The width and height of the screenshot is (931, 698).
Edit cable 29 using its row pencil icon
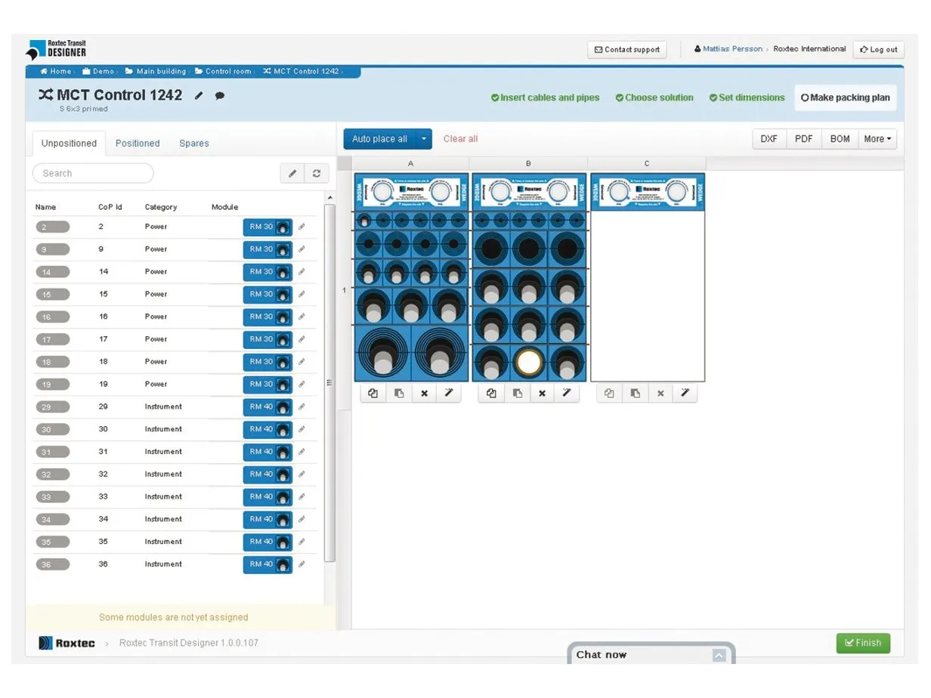point(302,406)
